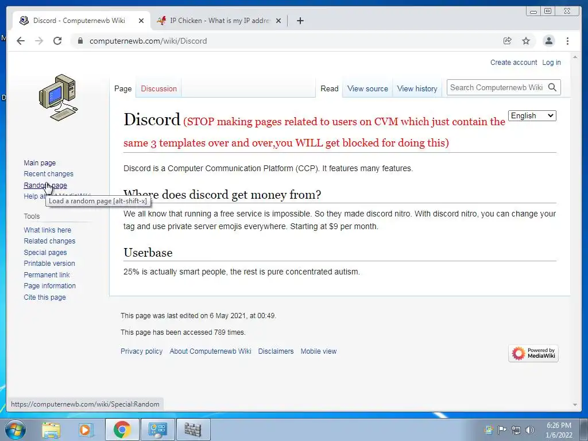The height and width of the screenshot is (441, 588).
Task: Click the page scrollbar down arrow
Action: [x=575, y=405]
